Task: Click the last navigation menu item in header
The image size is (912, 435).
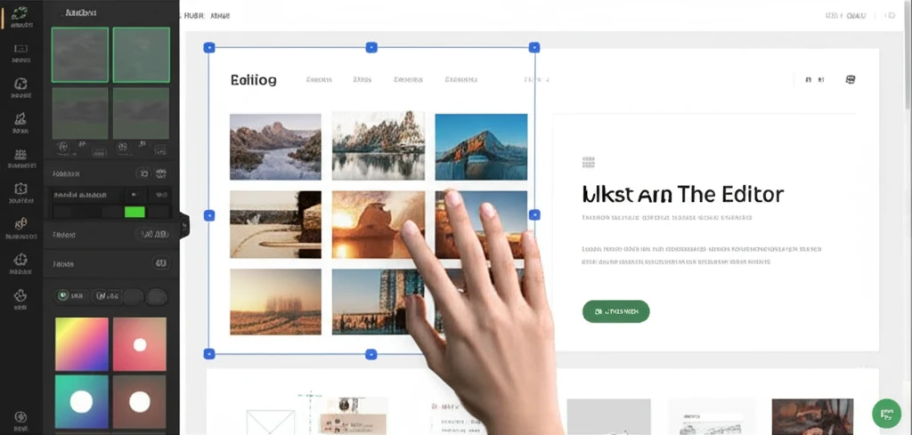Action: [460, 80]
